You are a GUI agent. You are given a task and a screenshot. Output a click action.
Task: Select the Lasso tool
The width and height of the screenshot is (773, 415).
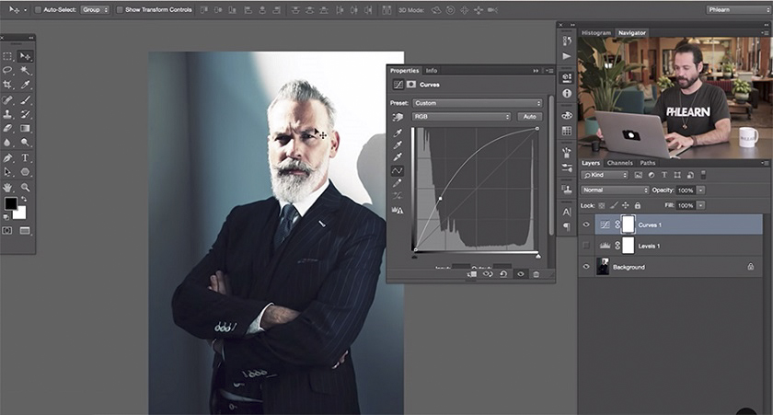coord(7,70)
